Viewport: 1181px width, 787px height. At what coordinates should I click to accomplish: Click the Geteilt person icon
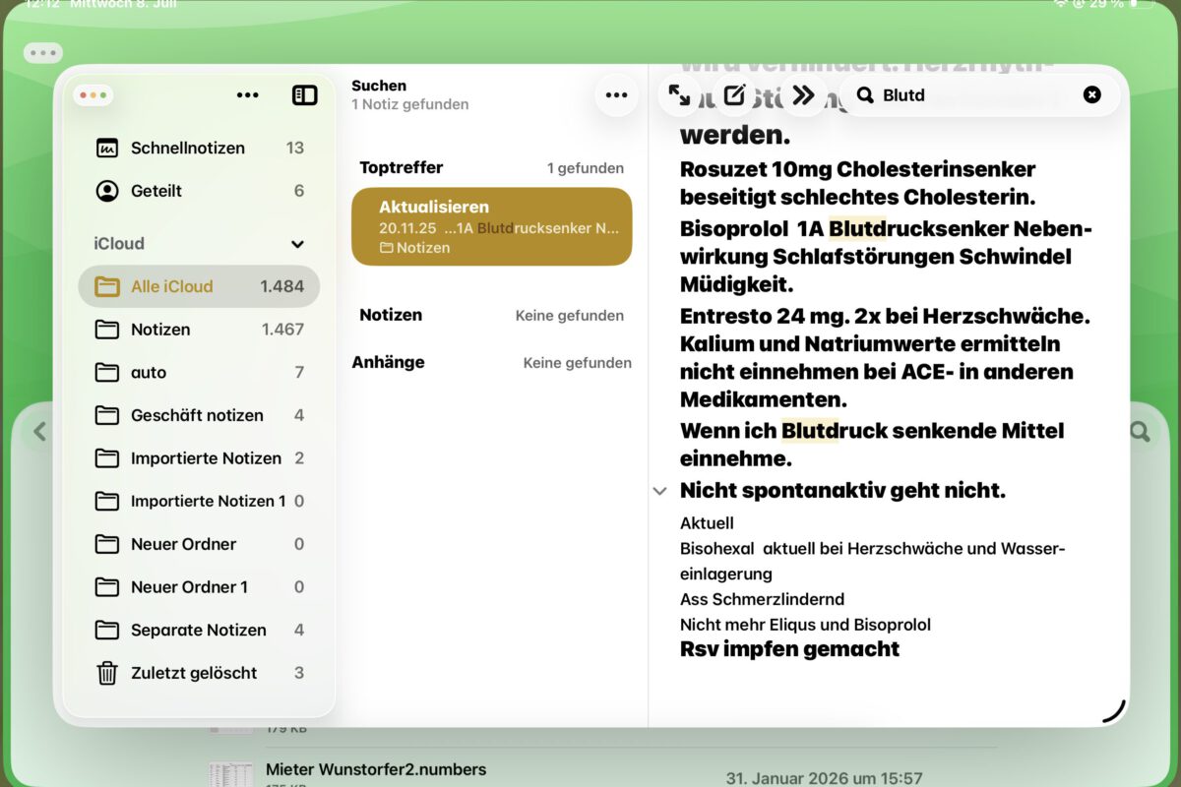click(x=106, y=191)
